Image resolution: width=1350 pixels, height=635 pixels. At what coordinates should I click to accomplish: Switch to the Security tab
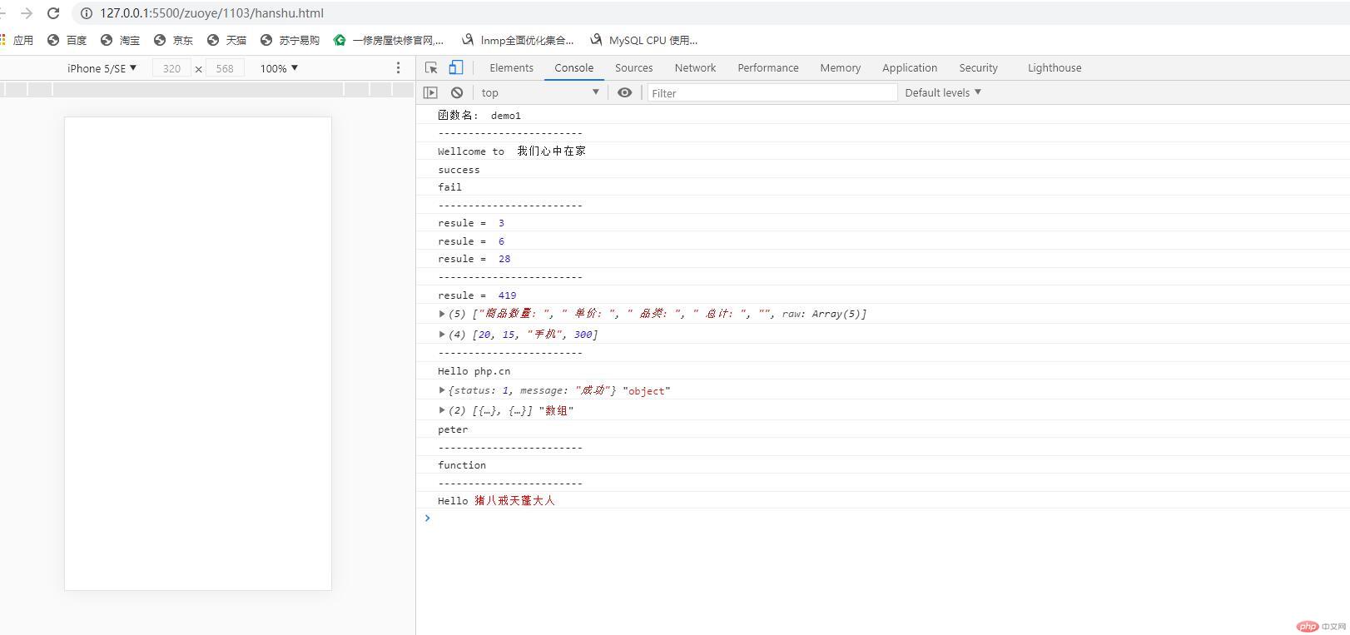tap(978, 68)
